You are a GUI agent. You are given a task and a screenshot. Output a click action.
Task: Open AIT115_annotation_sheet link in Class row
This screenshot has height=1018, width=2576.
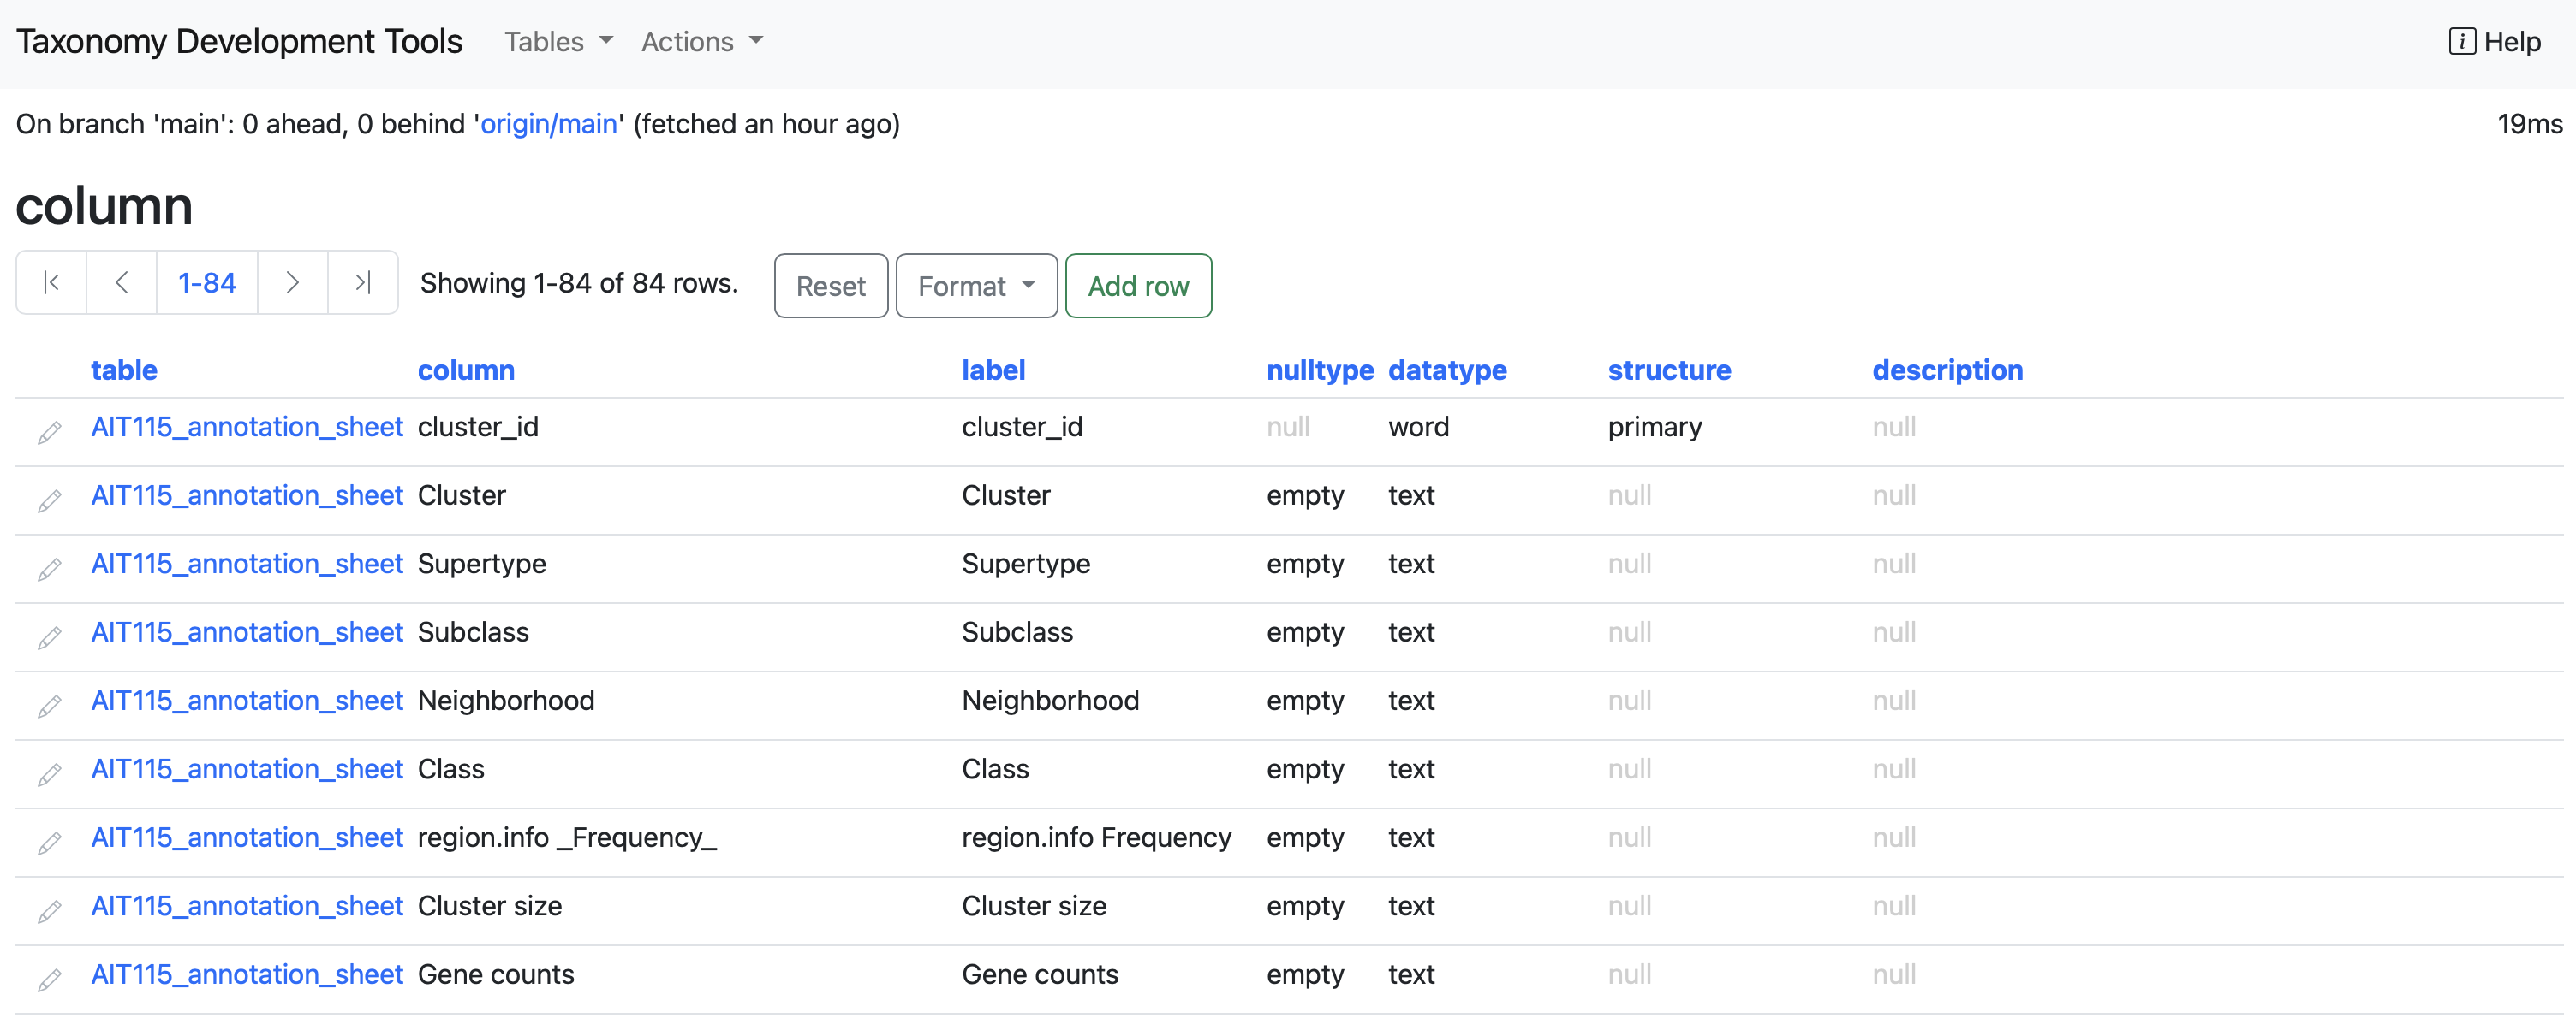click(247, 768)
